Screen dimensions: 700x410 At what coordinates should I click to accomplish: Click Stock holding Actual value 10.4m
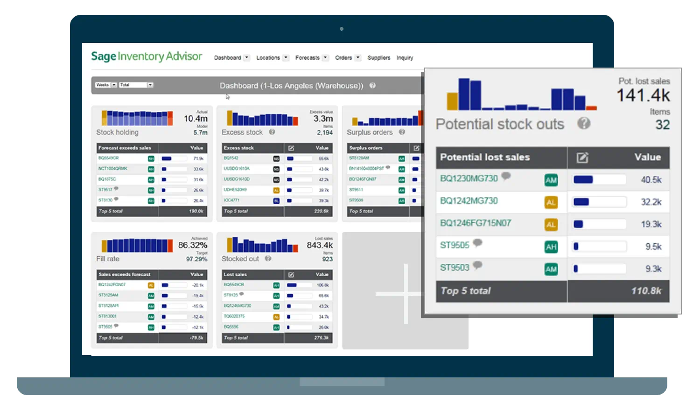(x=196, y=119)
